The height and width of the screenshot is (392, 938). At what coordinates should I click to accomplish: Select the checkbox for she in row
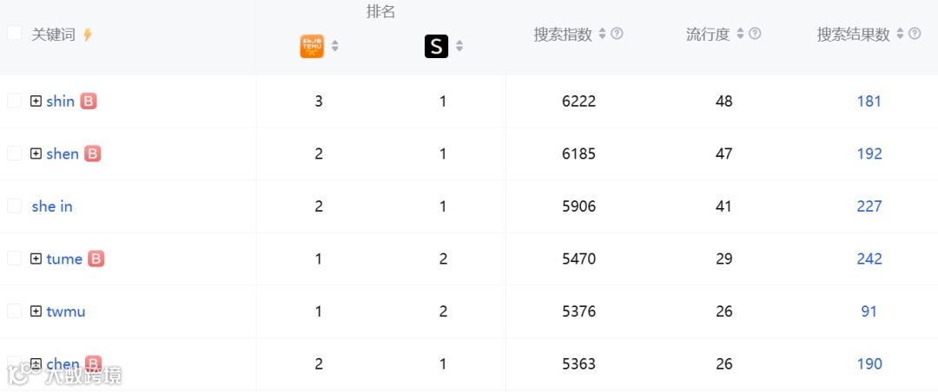(15, 206)
